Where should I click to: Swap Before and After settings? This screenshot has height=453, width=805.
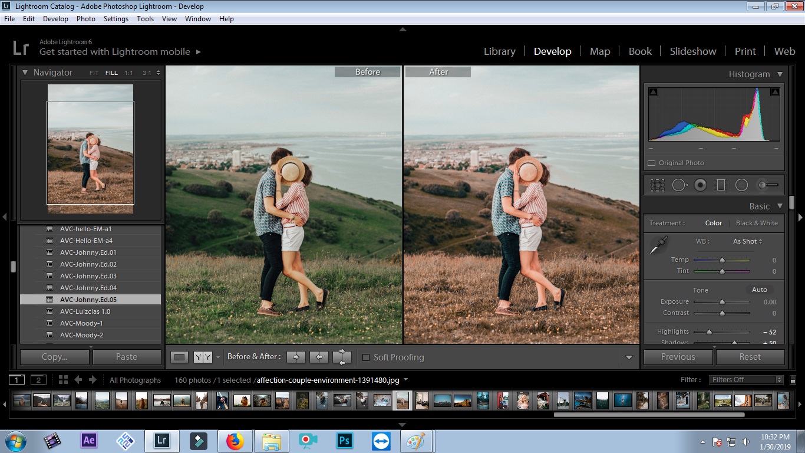[342, 357]
